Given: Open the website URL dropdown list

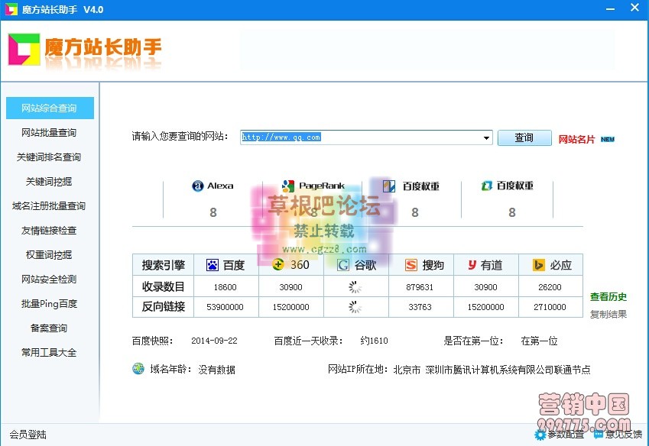Looking at the screenshot, I should pos(486,137).
